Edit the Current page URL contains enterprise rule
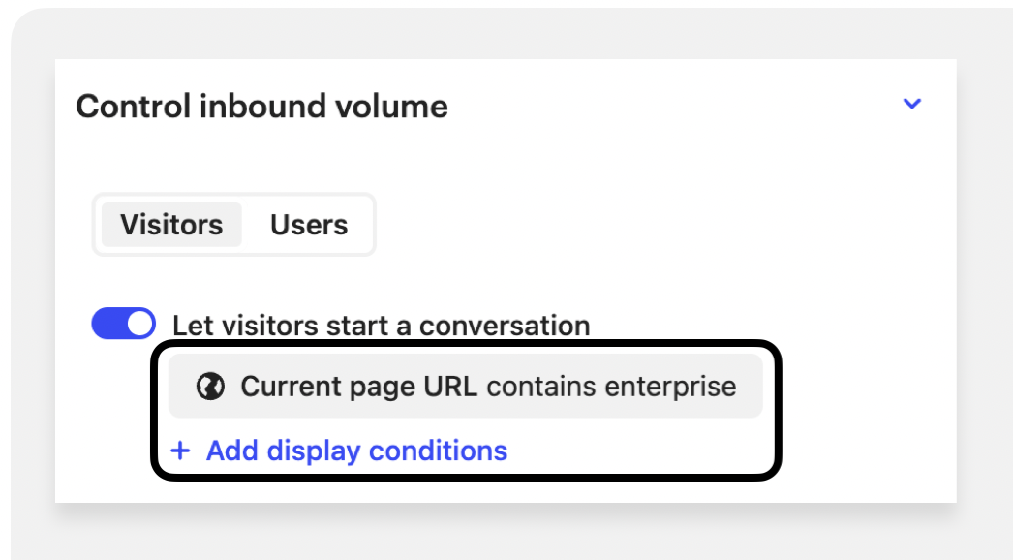Image resolution: width=1013 pixels, height=560 pixels. tap(465, 387)
